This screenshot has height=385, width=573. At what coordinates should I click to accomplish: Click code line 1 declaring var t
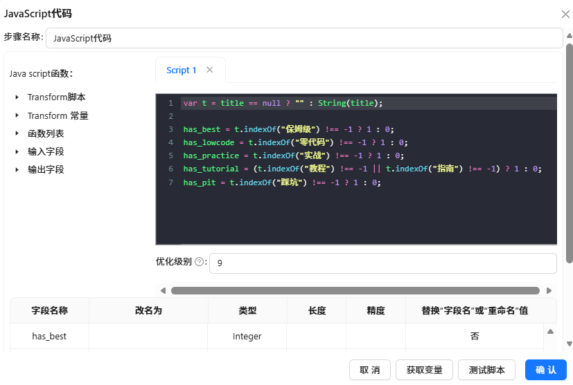(x=283, y=103)
